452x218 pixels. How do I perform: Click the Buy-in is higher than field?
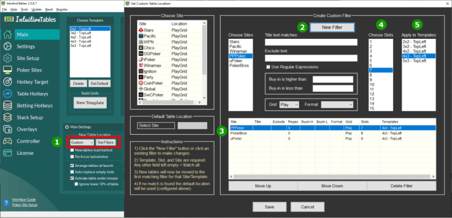click(333, 79)
